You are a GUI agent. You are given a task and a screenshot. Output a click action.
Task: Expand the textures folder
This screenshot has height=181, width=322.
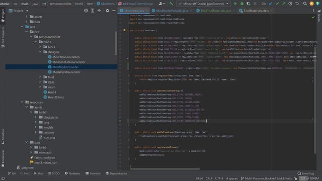36,132
